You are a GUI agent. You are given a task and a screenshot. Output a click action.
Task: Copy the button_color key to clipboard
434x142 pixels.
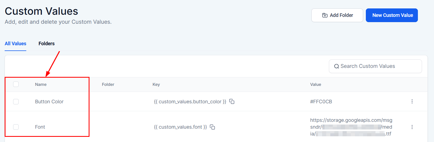[232, 101]
